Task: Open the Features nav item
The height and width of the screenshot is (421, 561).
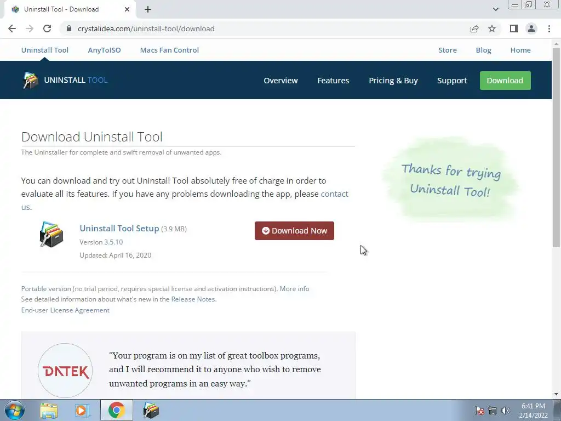Action: click(x=333, y=81)
